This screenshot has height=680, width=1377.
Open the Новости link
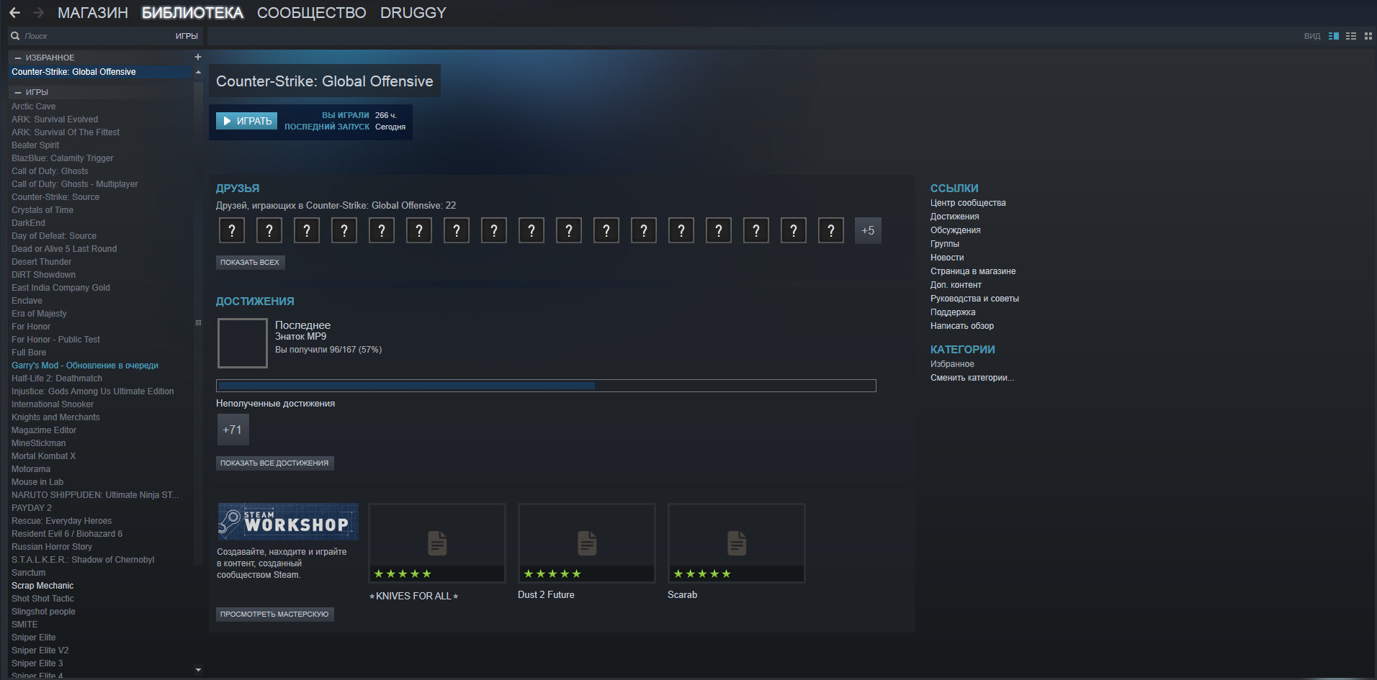click(947, 258)
